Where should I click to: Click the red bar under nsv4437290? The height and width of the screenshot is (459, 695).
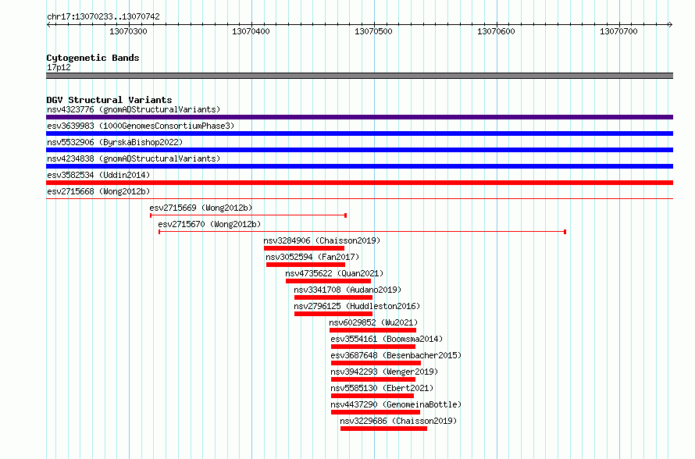pos(376,412)
